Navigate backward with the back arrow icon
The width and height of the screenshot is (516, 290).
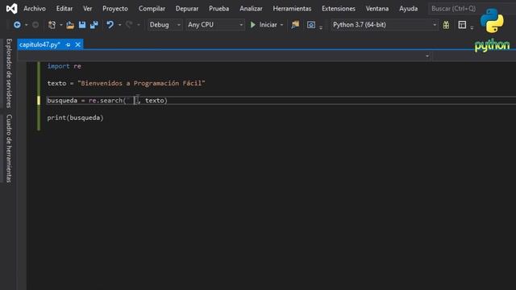tap(17, 25)
